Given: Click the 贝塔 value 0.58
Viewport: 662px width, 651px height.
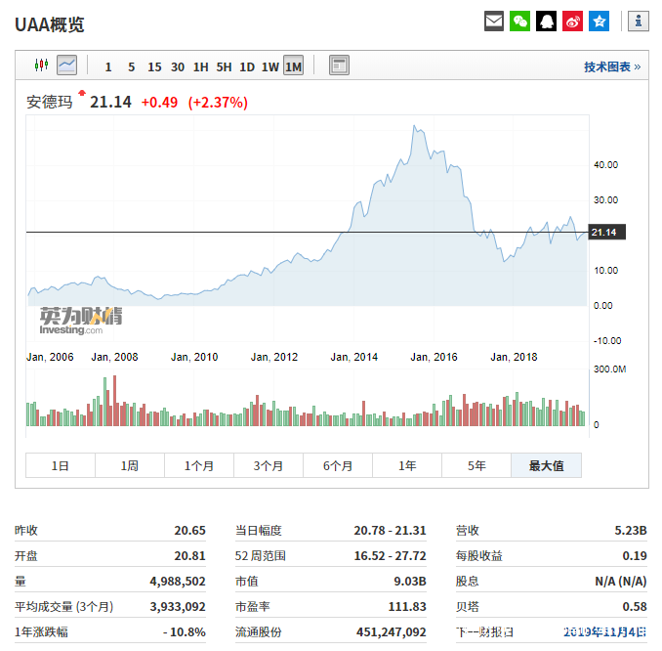Looking at the screenshot, I should [x=634, y=607].
